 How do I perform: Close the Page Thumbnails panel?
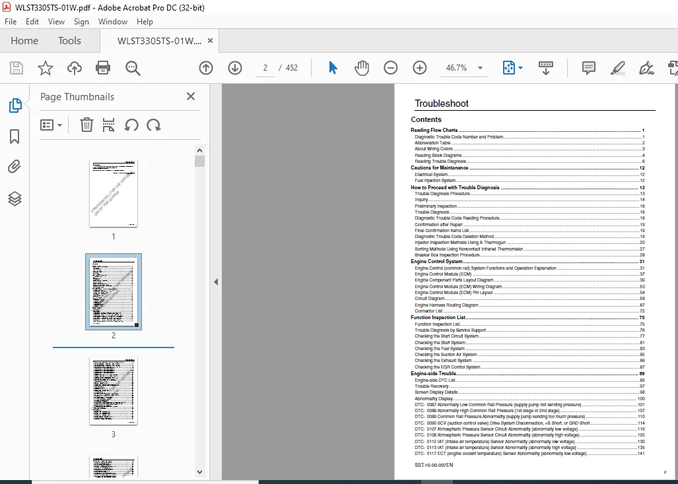point(191,96)
